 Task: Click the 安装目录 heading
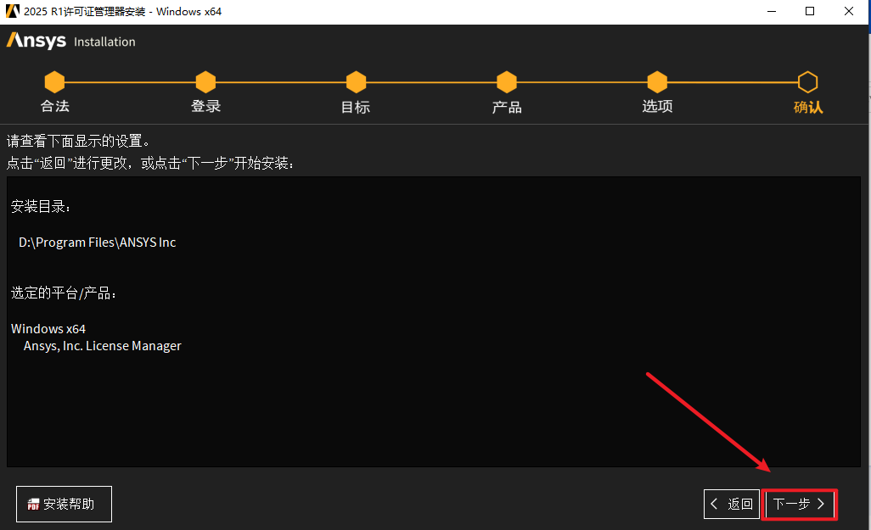(x=41, y=206)
